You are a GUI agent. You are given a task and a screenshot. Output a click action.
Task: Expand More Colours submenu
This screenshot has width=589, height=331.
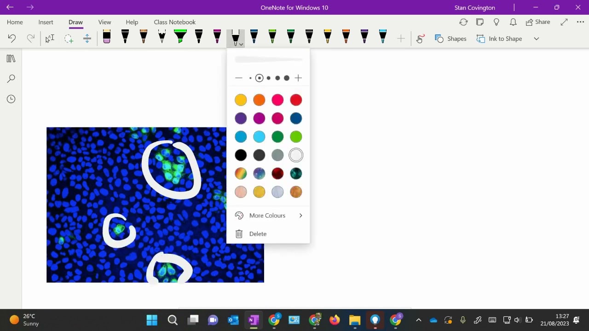tap(268, 216)
